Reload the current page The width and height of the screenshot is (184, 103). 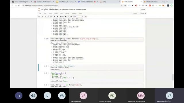tap(19, 5)
